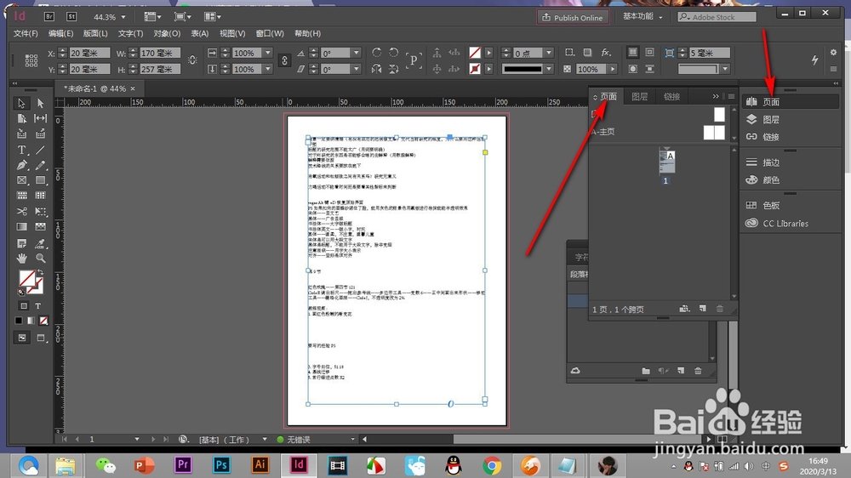Open the page number dropdown in status bar
Viewport: 851px width, 478px height.
click(137, 440)
